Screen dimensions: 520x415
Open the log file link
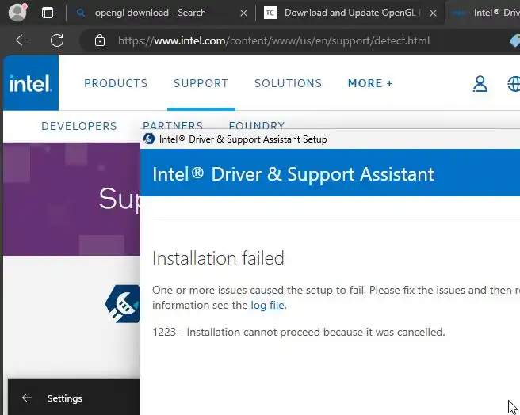[x=268, y=305]
